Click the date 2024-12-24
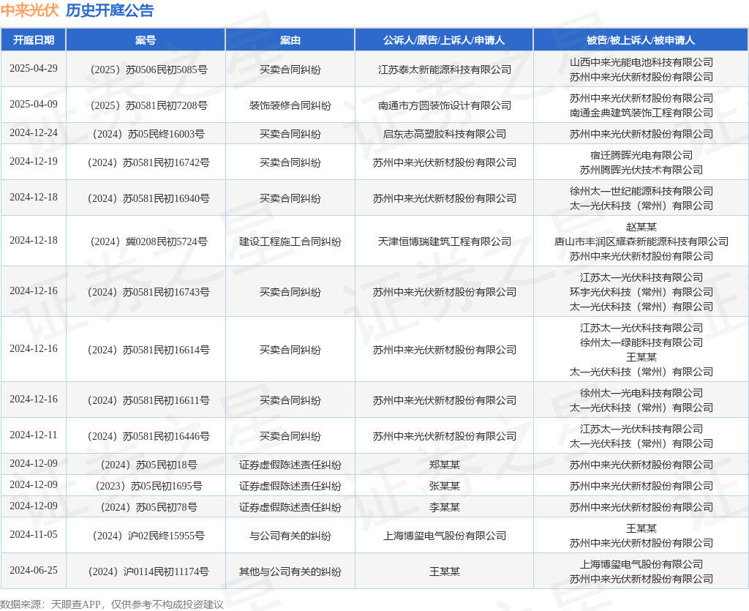 (34, 132)
